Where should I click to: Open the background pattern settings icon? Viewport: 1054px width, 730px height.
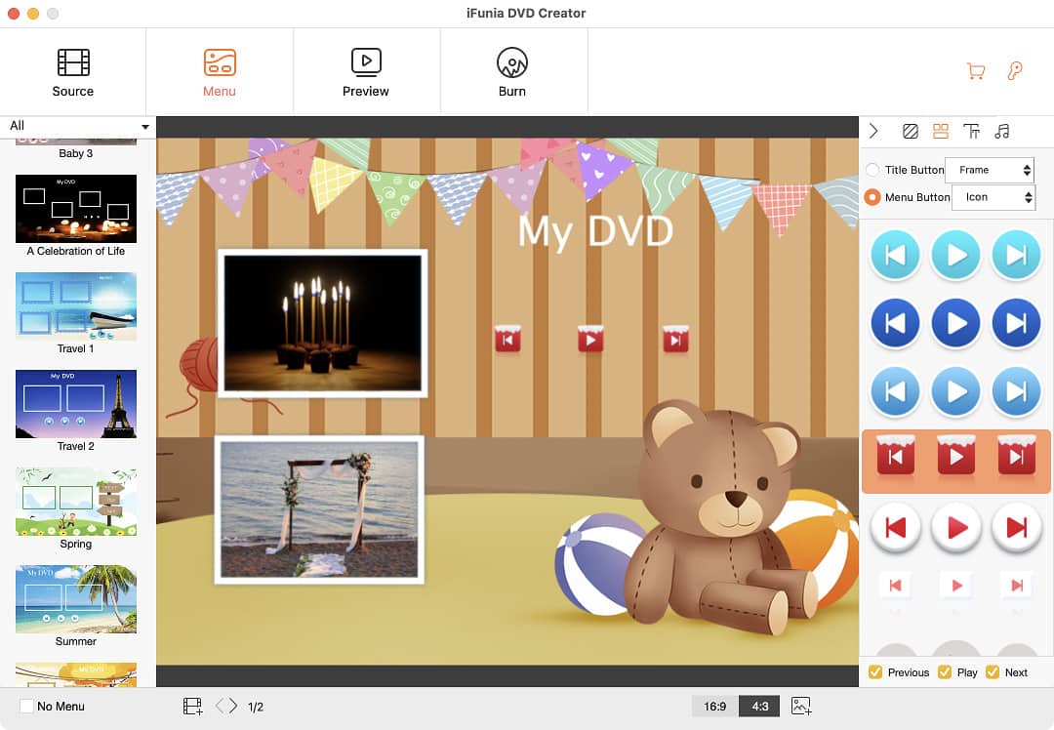tap(910, 131)
